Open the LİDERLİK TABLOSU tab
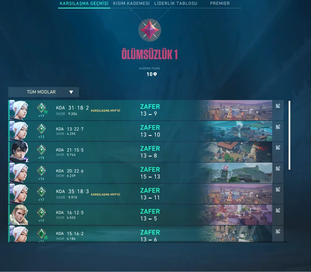This screenshot has width=311, height=272. [x=176, y=3]
